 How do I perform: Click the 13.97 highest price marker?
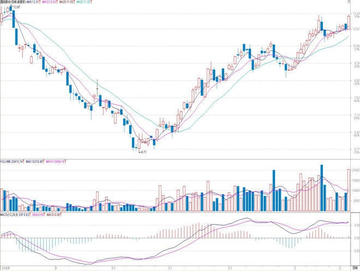pyautogui.click(x=16, y=8)
